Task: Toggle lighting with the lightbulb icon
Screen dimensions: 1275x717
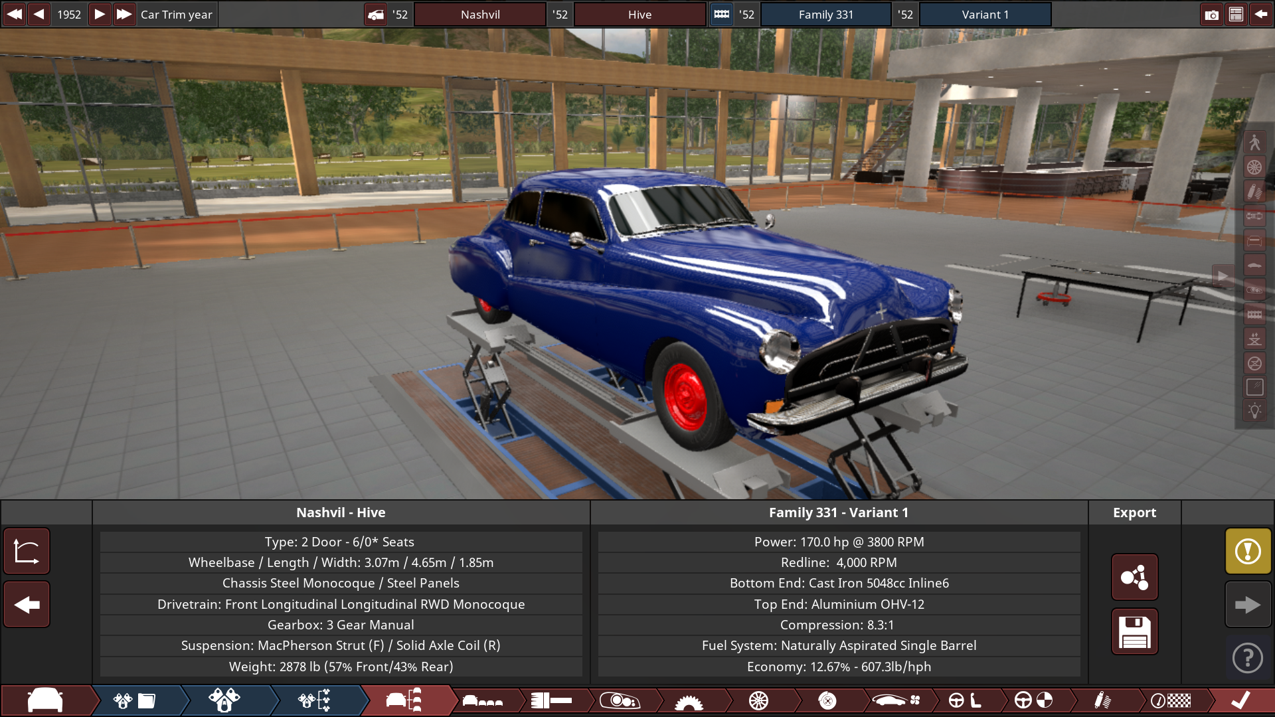Action: 1254,411
